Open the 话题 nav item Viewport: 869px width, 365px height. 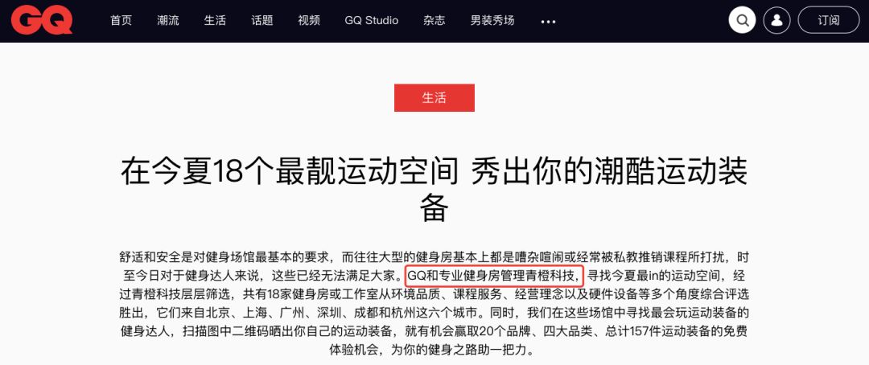[x=262, y=21]
